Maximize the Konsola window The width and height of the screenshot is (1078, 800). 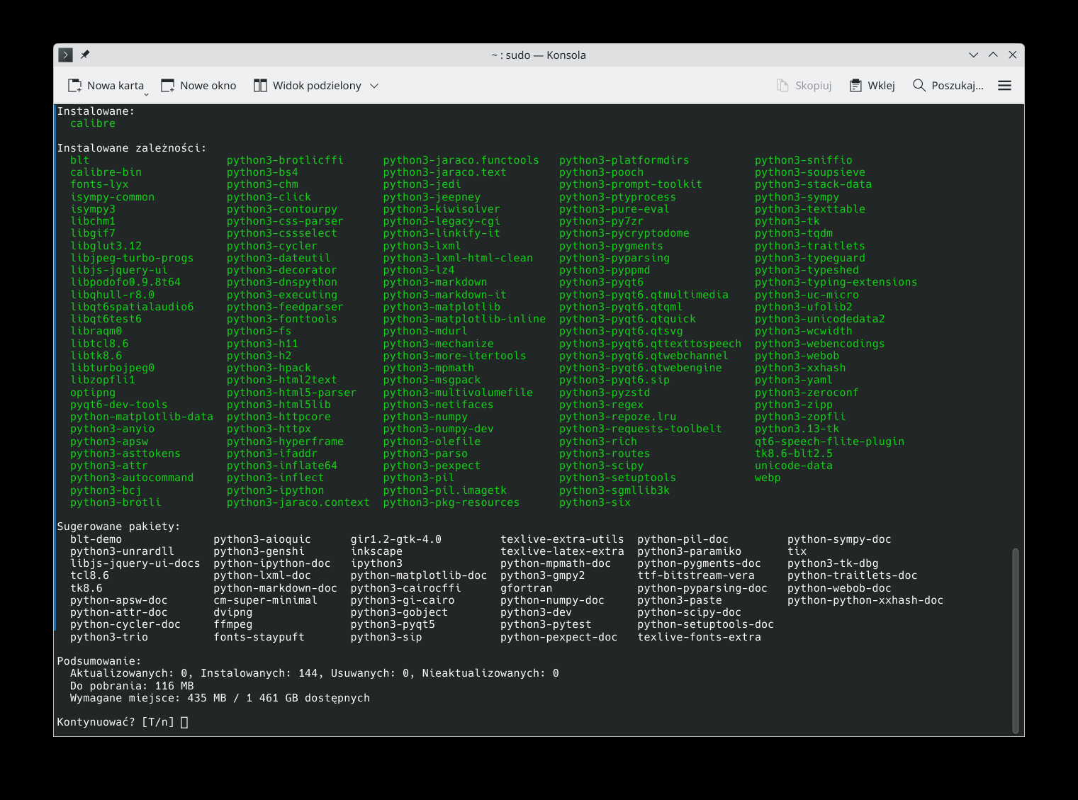click(993, 55)
